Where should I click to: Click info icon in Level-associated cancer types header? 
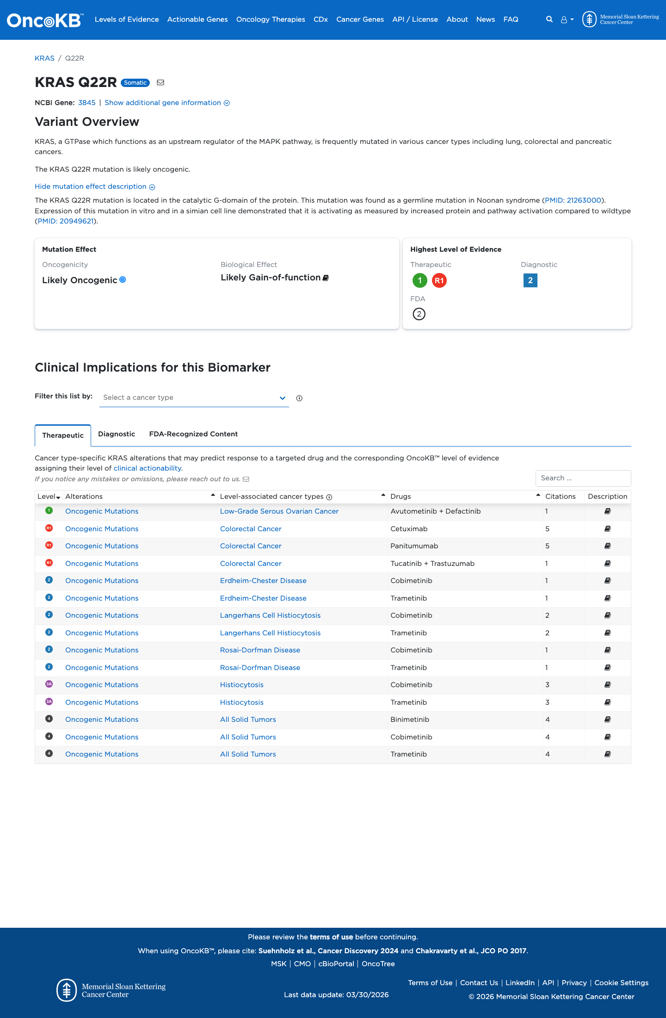[x=329, y=497]
